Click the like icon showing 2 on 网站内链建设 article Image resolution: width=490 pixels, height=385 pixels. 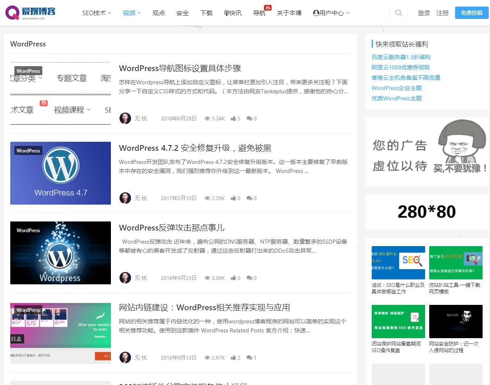click(x=234, y=357)
